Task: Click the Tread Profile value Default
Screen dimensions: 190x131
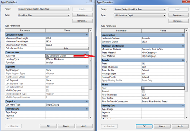Action: 163,70
